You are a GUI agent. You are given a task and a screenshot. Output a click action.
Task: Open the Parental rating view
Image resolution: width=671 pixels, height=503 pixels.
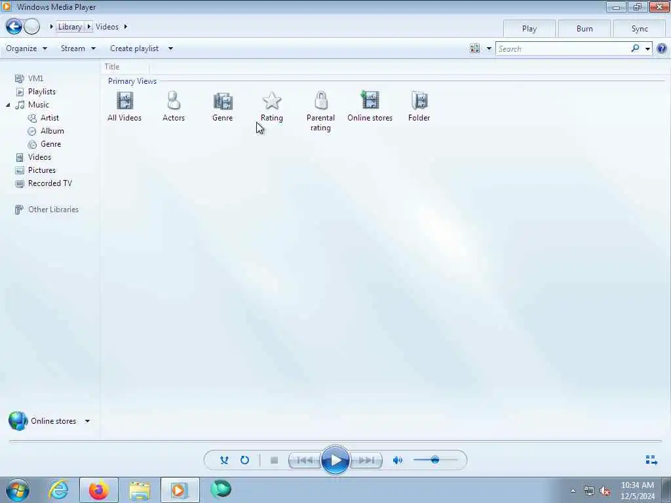click(x=320, y=111)
